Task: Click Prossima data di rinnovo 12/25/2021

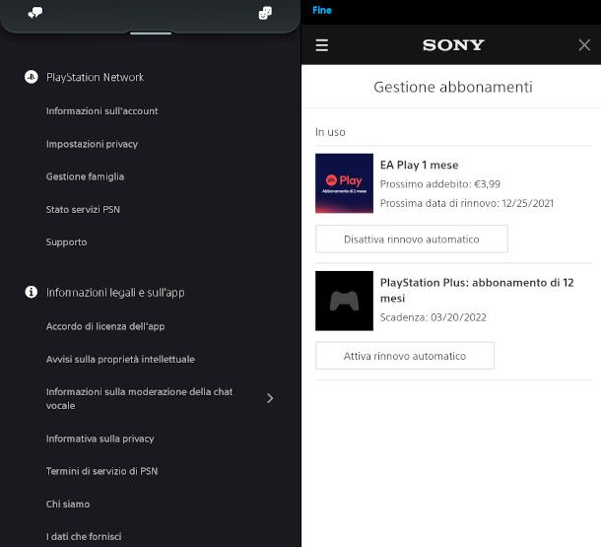Action: click(467, 204)
